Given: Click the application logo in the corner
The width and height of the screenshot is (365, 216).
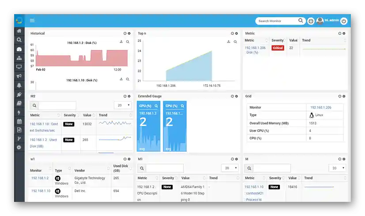Looking at the screenshot, I should (19, 20).
